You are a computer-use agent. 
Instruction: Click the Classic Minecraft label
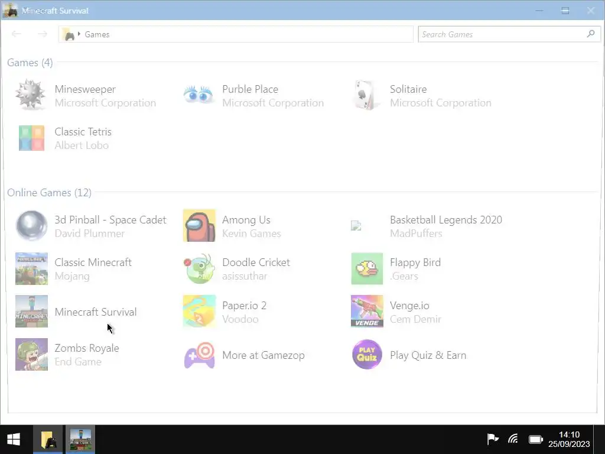coord(93,262)
